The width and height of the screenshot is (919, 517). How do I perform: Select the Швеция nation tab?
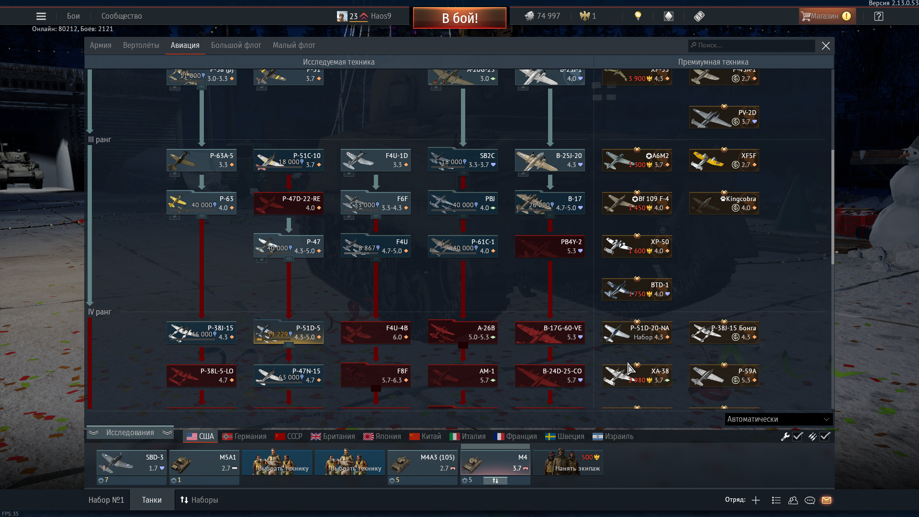(565, 437)
